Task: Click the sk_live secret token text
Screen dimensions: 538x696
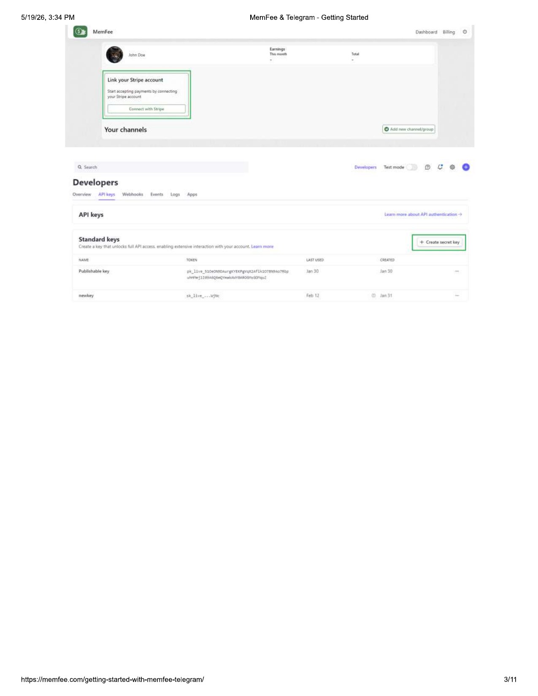Action: 203,296
